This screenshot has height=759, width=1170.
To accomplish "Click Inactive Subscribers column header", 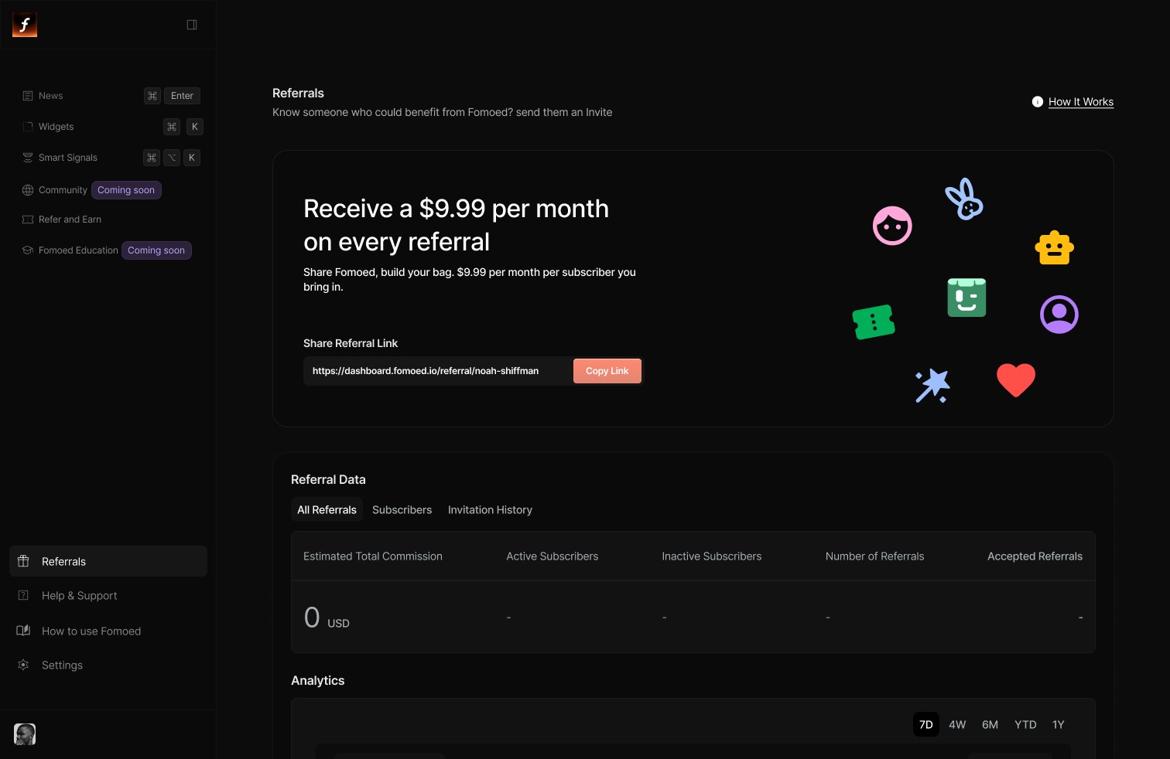I will [x=712, y=556].
